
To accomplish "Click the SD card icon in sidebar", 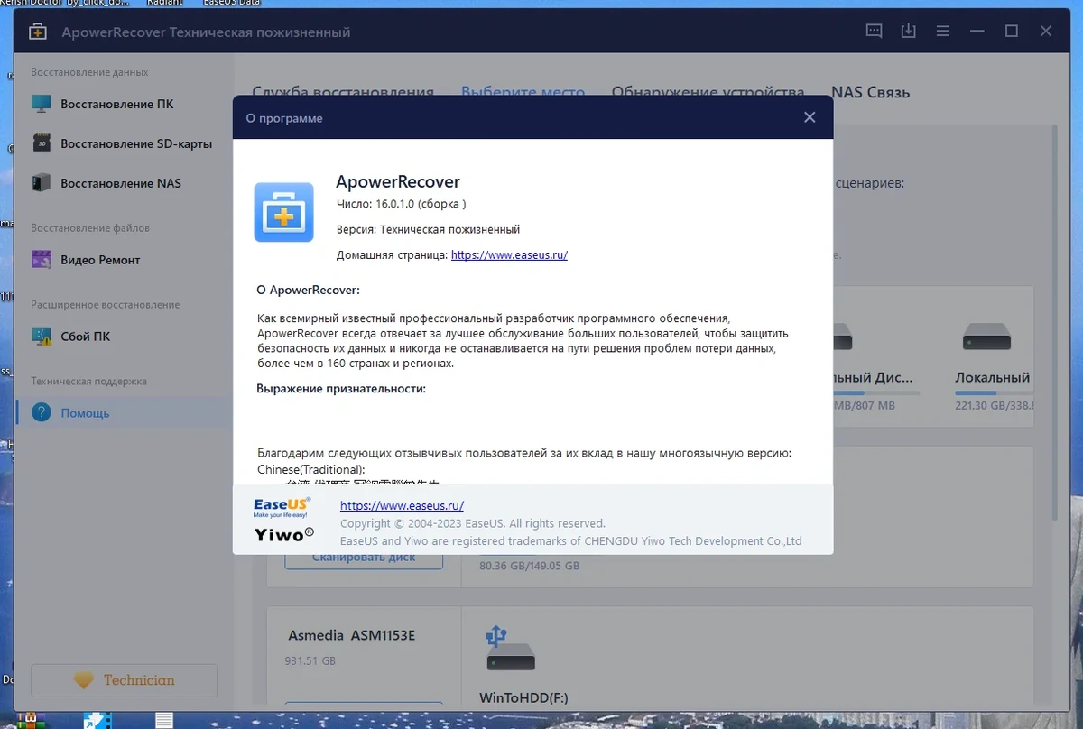I will pos(42,143).
